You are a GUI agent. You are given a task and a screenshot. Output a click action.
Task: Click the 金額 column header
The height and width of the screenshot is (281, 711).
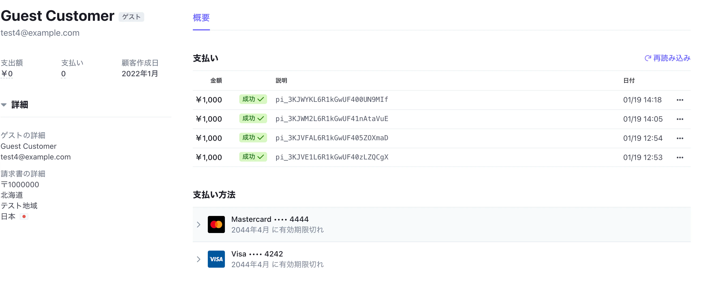tap(216, 81)
